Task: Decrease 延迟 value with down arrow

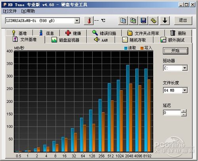Action: pyautogui.click(x=184, y=114)
